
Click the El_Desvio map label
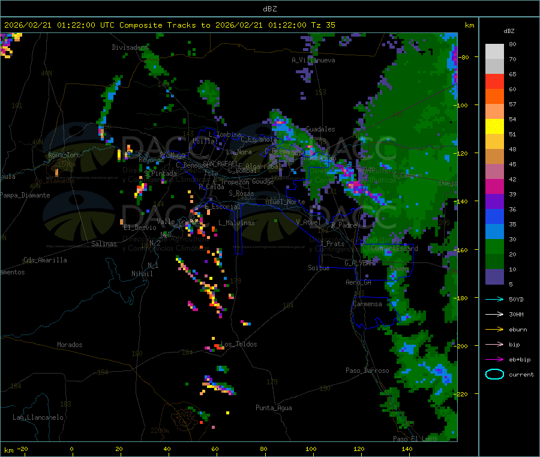pos(140,228)
